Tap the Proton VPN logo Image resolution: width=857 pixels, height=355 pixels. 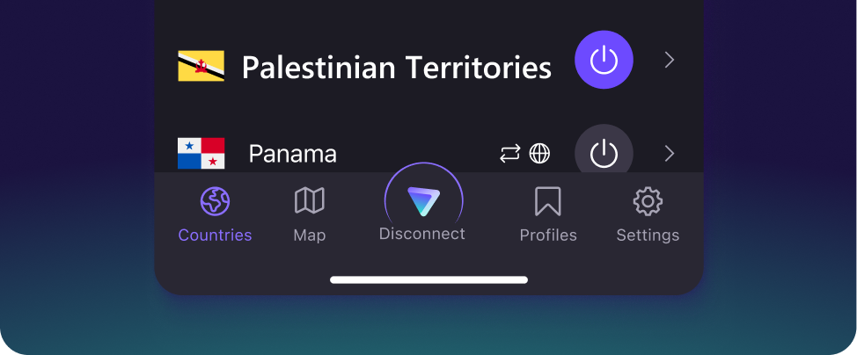pos(423,200)
